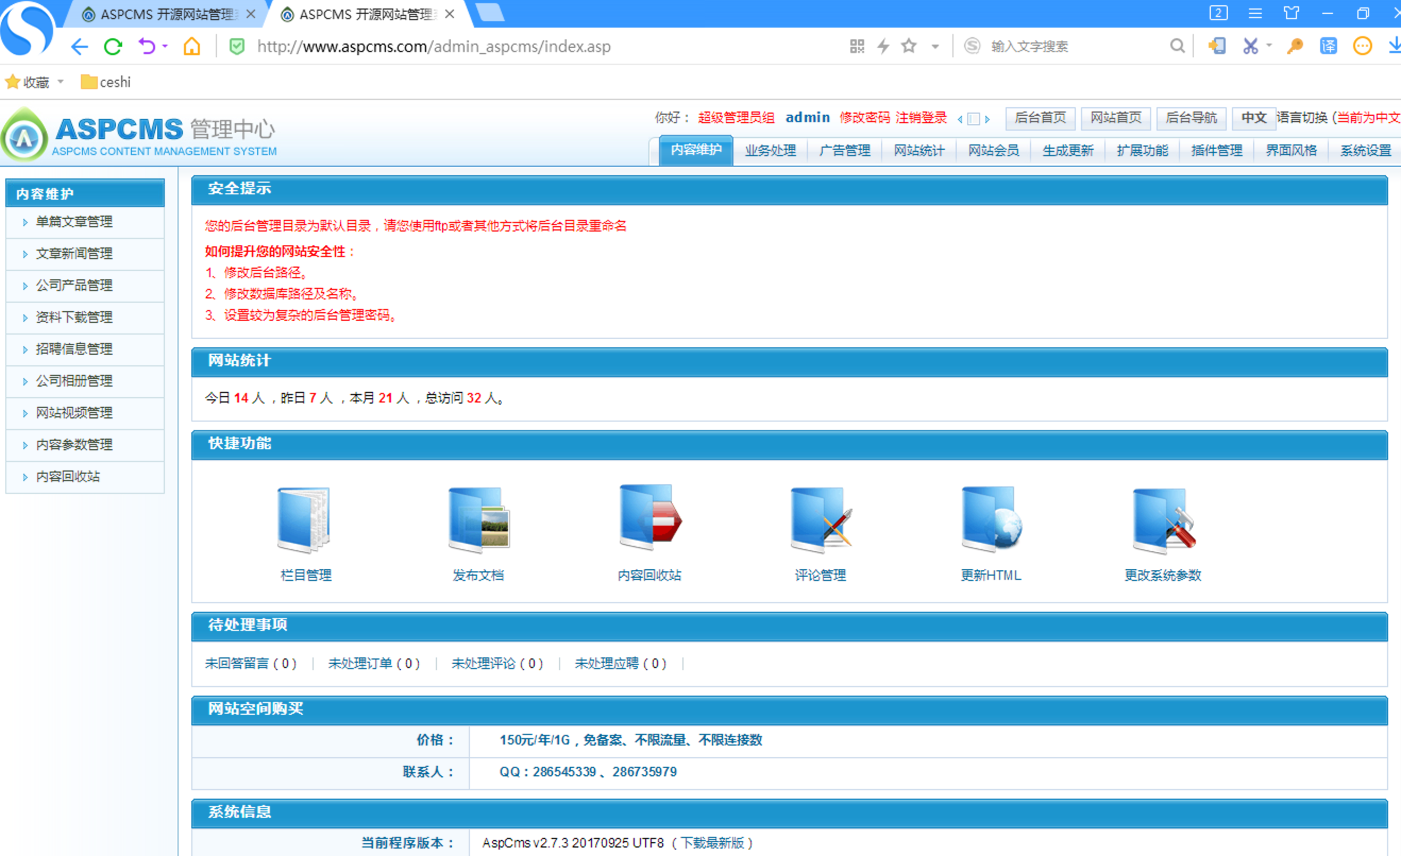Image resolution: width=1401 pixels, height=856 pixels.
Task: Switch to the 网站统计 tab
Action: click(919, 150)
